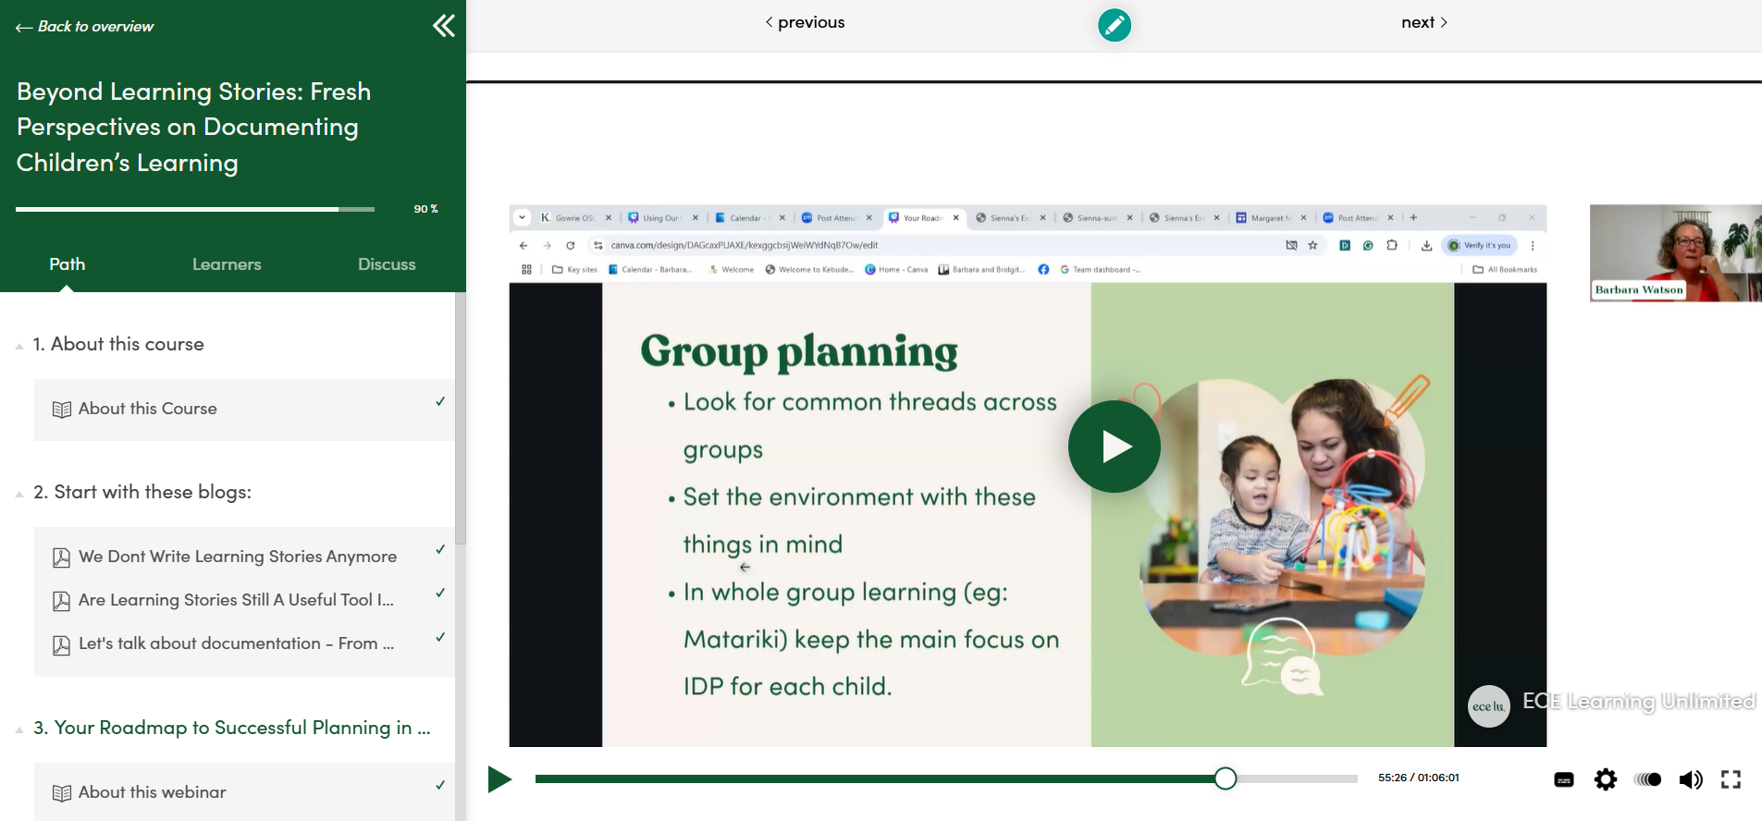Switch to the Learners tab

click(x=227, y=264)
